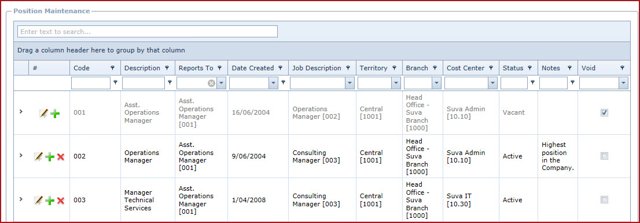Open filter icon on Code column header
This screenshot has height=223, width=640.
[113, 68]
